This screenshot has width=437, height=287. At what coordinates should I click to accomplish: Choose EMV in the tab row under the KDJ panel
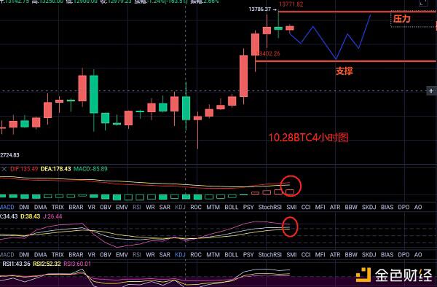click(122, 255)
